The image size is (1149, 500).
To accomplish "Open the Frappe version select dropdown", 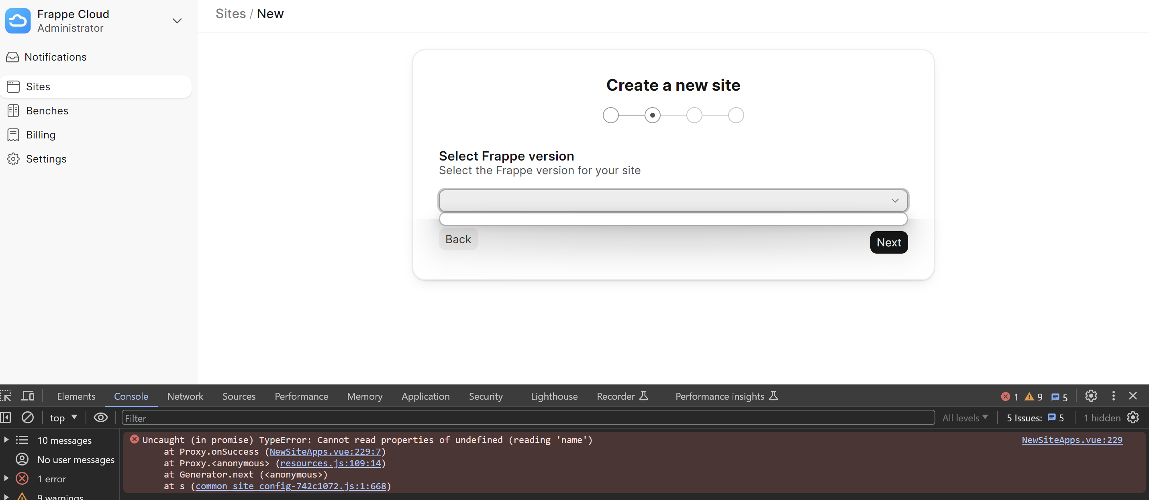I will pyautogui.click(x=673, y=201).
